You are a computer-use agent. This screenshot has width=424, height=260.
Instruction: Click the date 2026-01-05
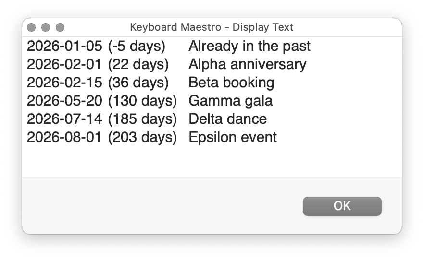coord(64,47)
